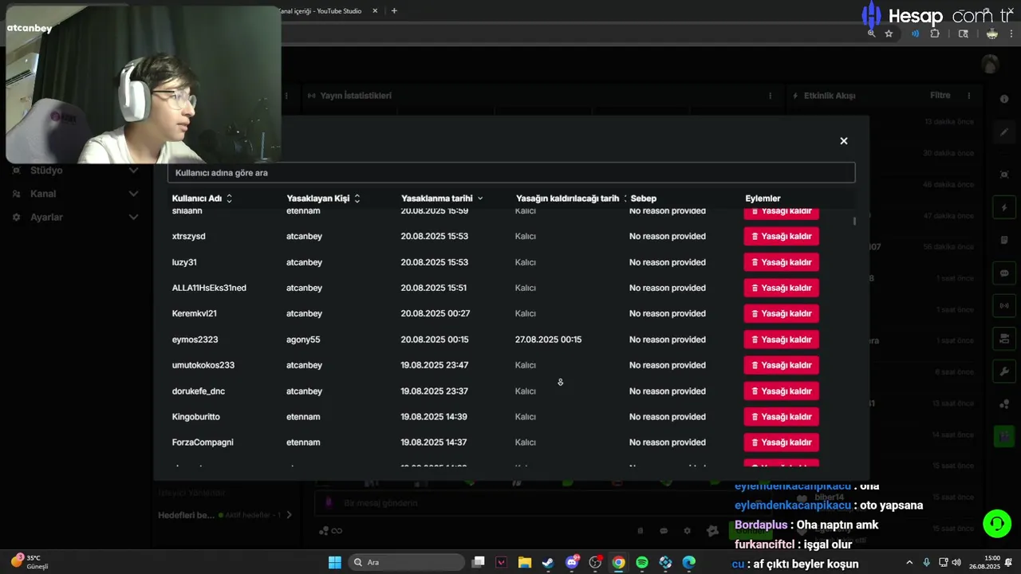Screen dimensions: 1021x574
Task: Remove ban for dorukefe_dnc
Action: coord(782,391)
